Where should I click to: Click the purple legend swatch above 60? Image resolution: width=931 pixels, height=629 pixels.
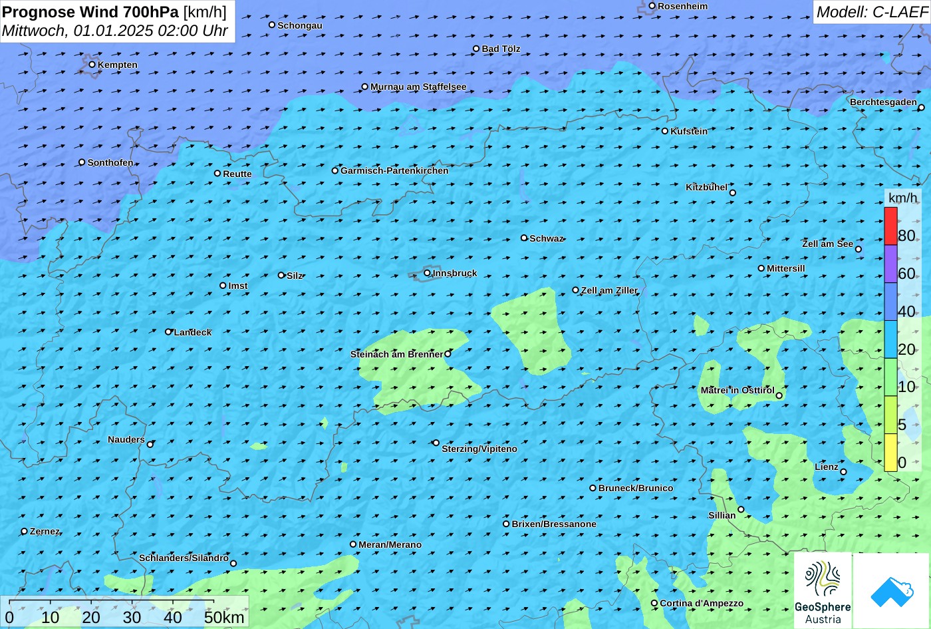point(890,264)
